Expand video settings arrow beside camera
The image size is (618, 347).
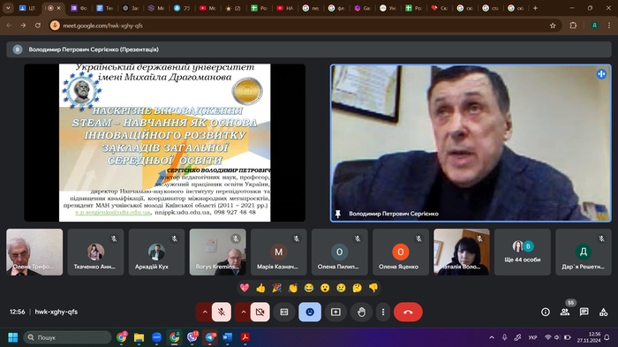pos(243,312)
